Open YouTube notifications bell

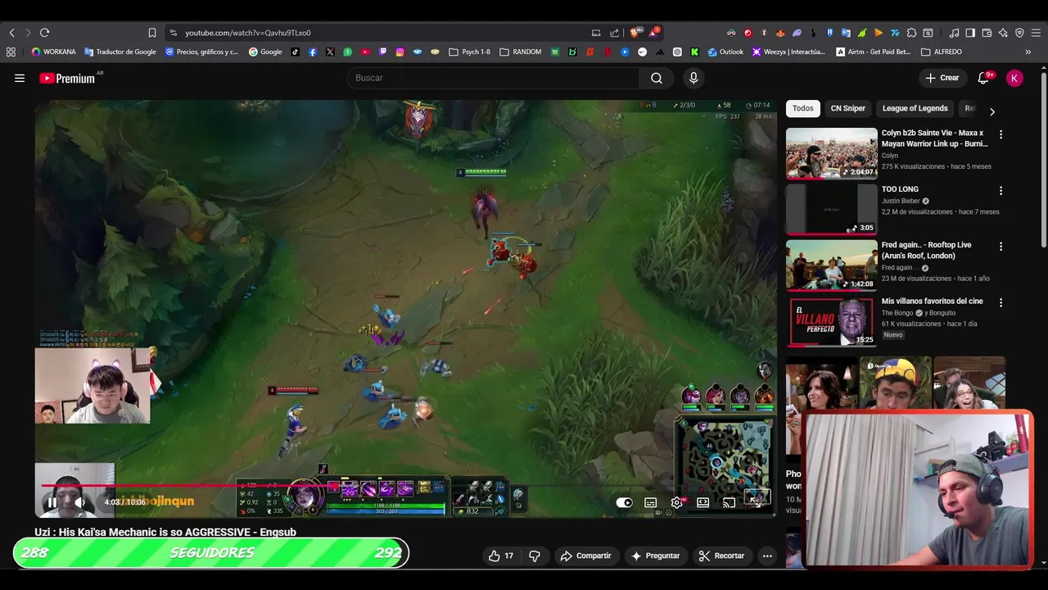[983, 78]
